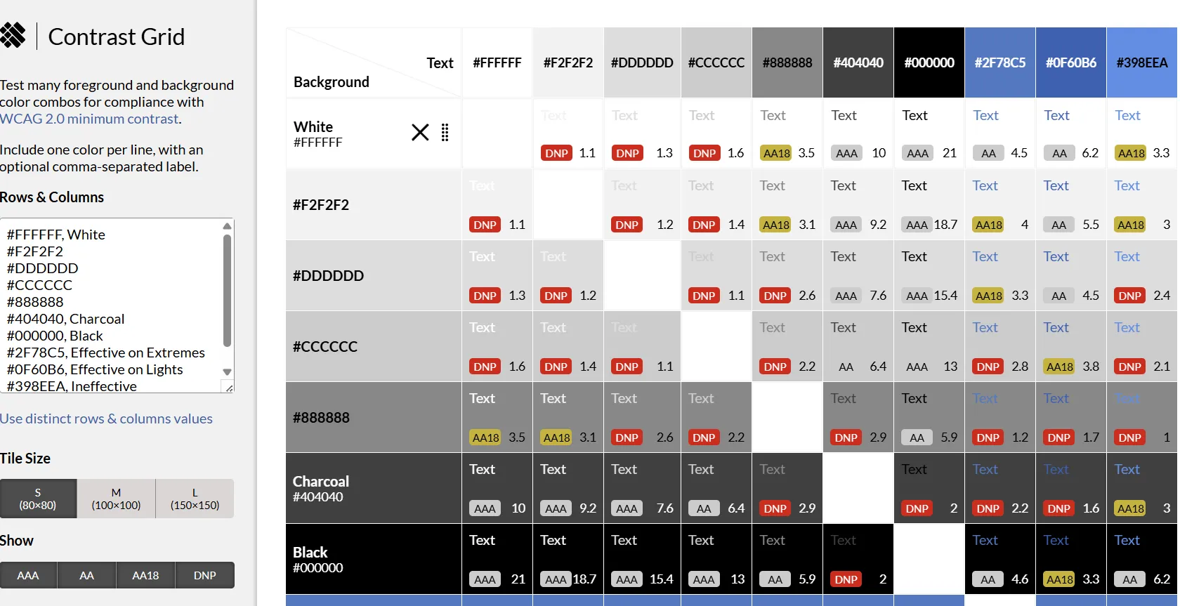The width and height of the screenshot is (1180, 606).
Task: Click the Charcoal #404040 row label
Action: tap(321, 489)
